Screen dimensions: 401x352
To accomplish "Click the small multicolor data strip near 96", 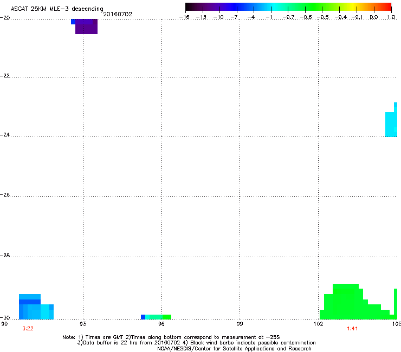I will click(x=156, y=317).
